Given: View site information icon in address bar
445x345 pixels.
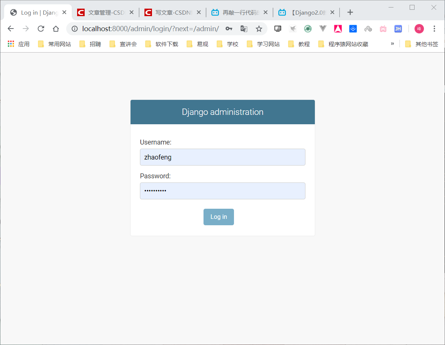Looking at the screenshot, I should (74, 29).
